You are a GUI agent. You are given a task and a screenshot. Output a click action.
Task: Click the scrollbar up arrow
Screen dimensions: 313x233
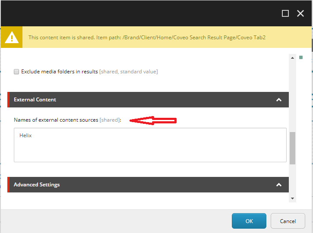[x=292, y=57]
